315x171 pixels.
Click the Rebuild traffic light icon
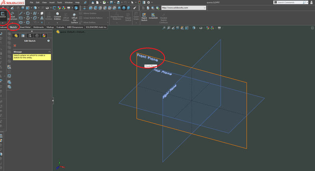point(139,2)
